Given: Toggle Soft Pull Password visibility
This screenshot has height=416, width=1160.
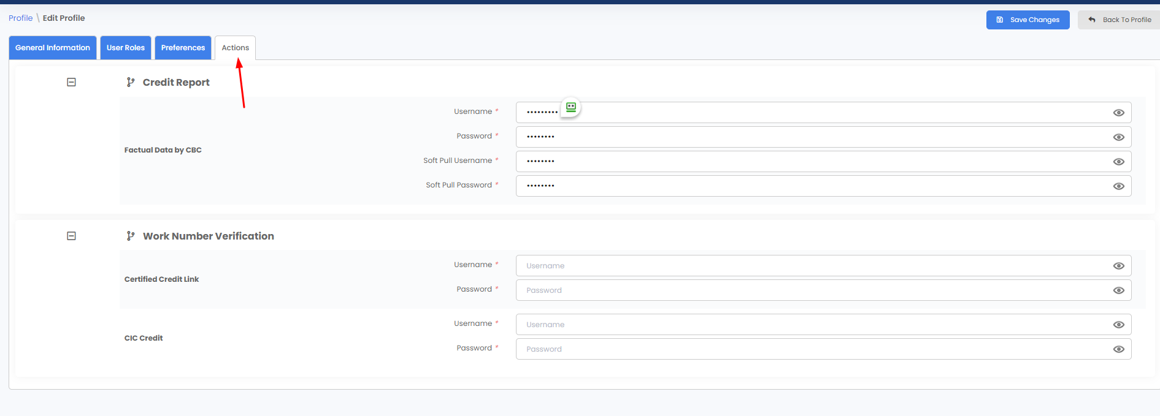Looking at the screenshot, I should coord(1119,186).
